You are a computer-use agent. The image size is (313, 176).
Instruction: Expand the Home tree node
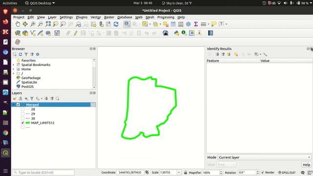pos(13,69)
